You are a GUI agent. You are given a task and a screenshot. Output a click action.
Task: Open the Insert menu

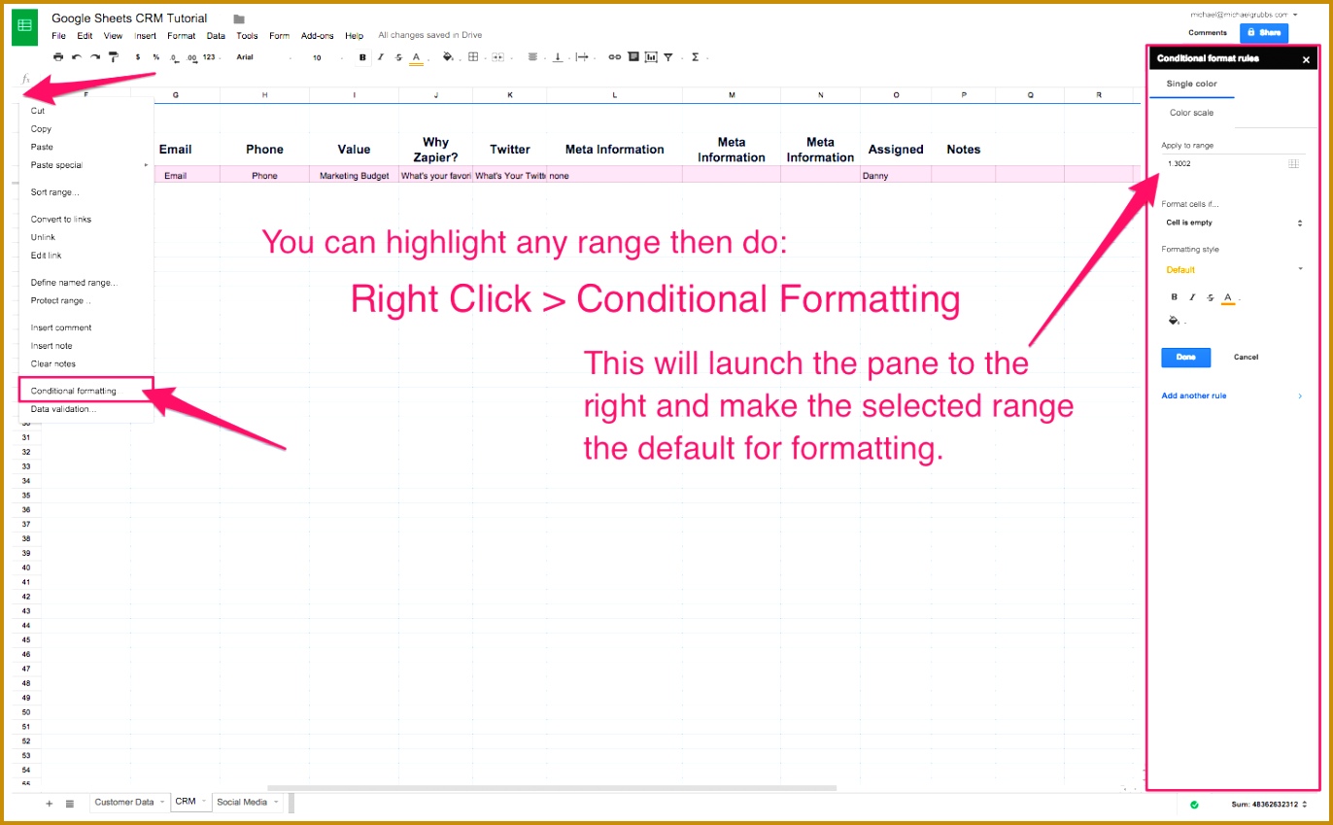(145, 36)
